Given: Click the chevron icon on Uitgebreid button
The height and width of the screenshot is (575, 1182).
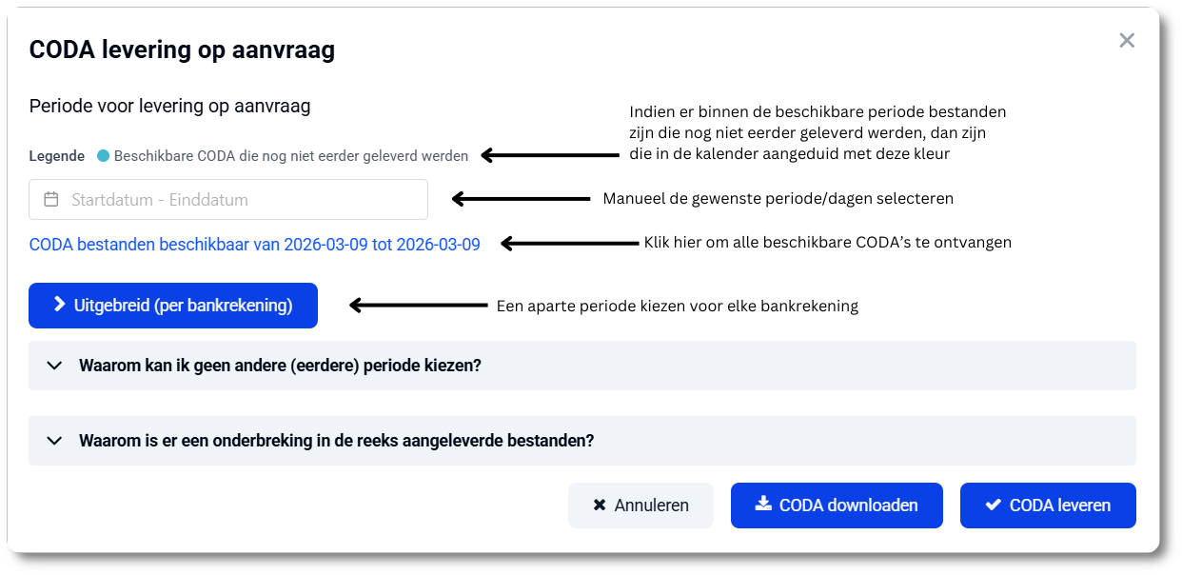Looking at the screenshot, I should [58, 306].
